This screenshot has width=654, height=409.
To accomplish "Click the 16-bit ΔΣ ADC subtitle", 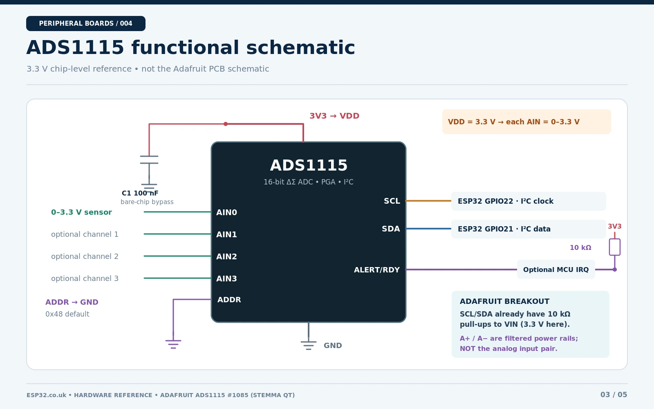I will click(x=309, y=182).
